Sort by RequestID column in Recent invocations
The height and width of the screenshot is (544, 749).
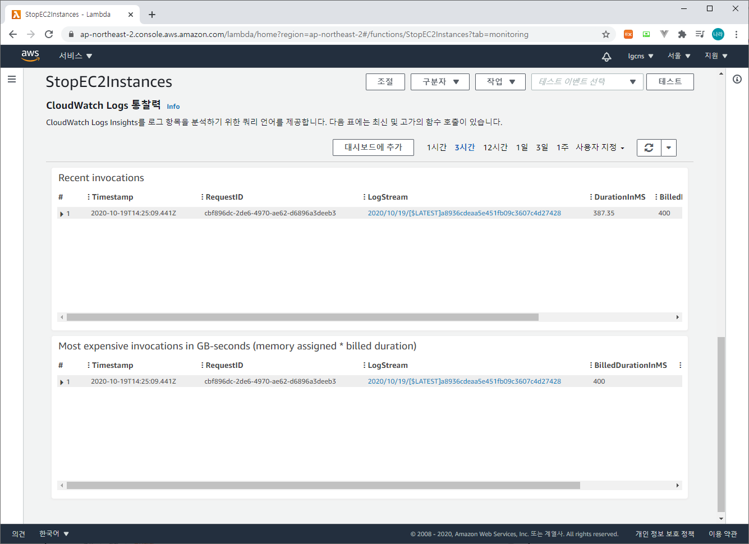[x=224, y=197]
